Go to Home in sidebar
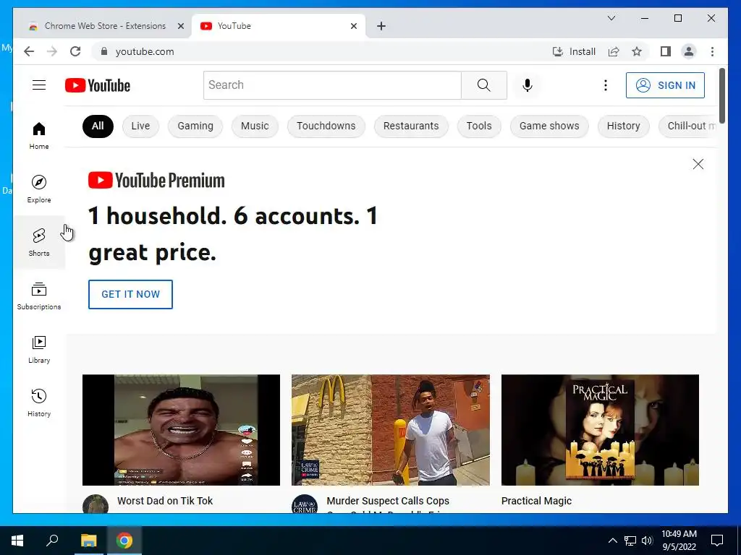 pyautogui.click(x=39, y=135)
